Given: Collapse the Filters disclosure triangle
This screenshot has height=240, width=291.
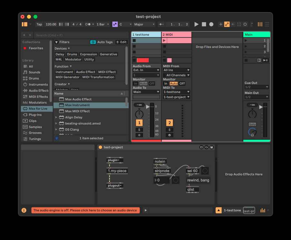Looking at the screenshot, I should 56,42.
